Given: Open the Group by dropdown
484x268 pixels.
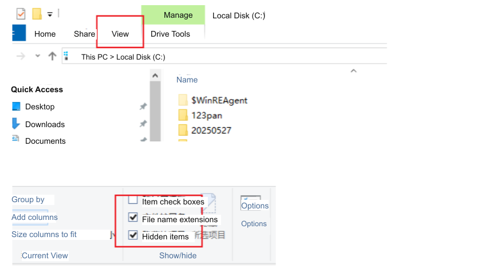Looking at the screenshot, I should (28, 199).
